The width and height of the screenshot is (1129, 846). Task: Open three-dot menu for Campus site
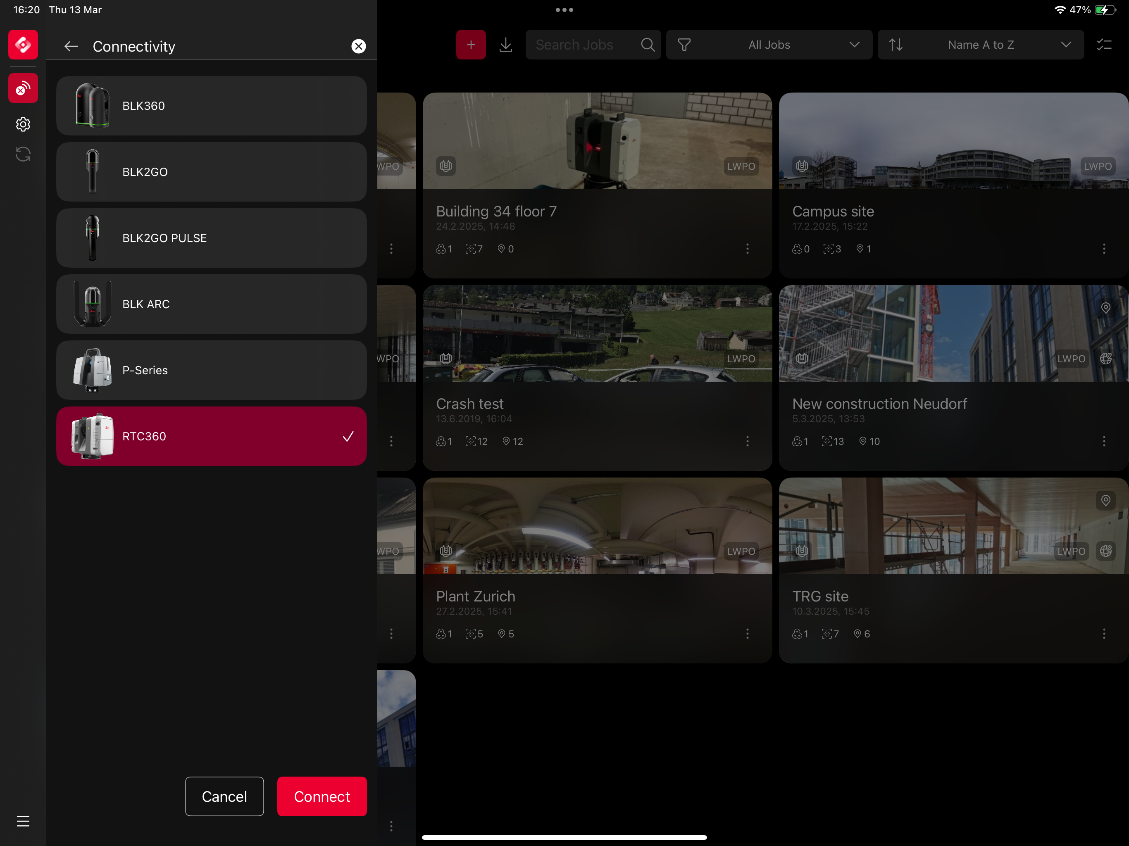1103,249
